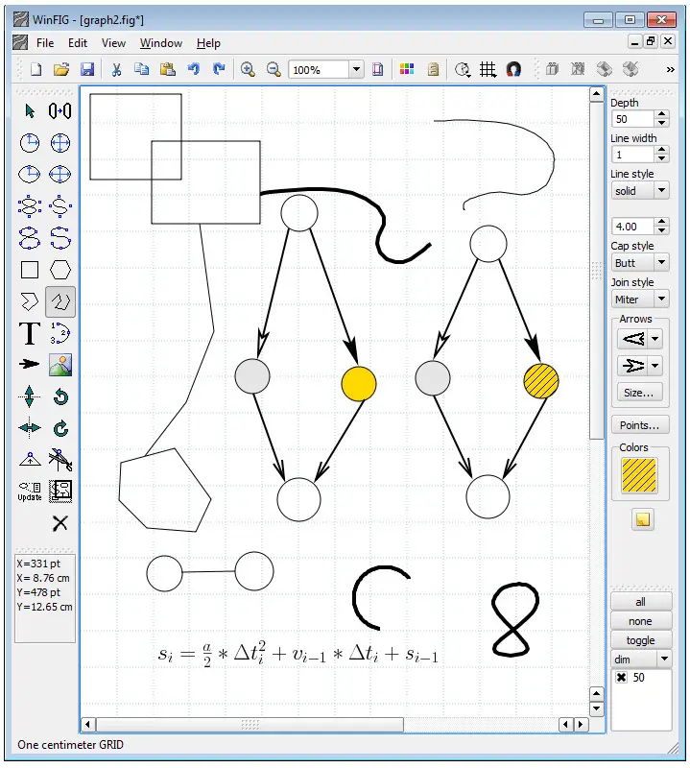The height and width of the screenshot is (768, 690).
Task: Select the flip horizontal tool
Action: (x=30, y=427)
